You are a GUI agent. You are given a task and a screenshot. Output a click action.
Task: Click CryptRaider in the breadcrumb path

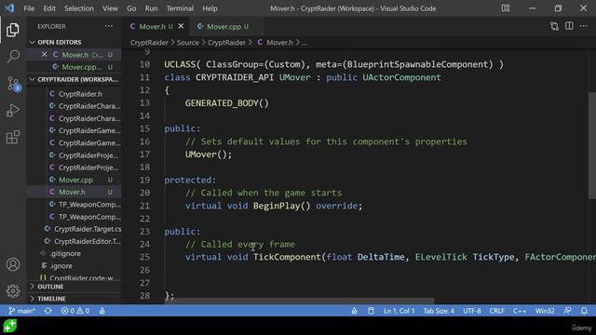point(149,43)
